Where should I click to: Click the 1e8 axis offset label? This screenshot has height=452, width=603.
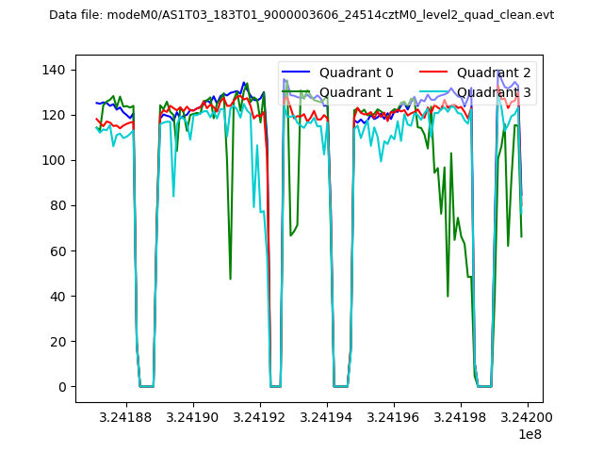pos(528,435)
